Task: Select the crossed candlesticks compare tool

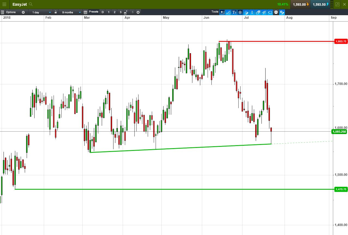Action: [x=264, y=12]
